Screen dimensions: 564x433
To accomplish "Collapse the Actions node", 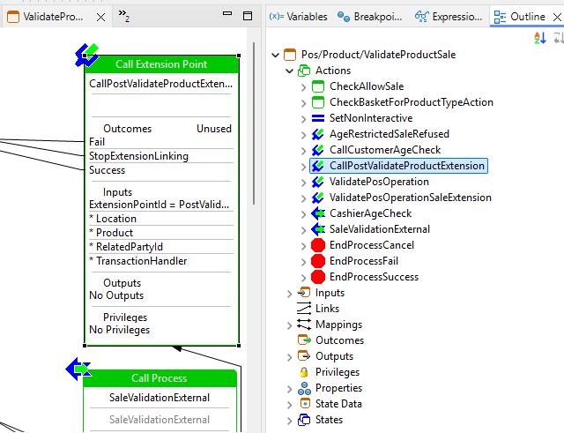I will 290,71.
